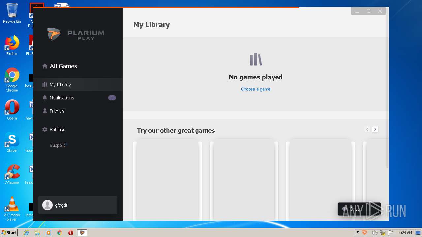Click the volume speaker tray icon

coord(375,233)
